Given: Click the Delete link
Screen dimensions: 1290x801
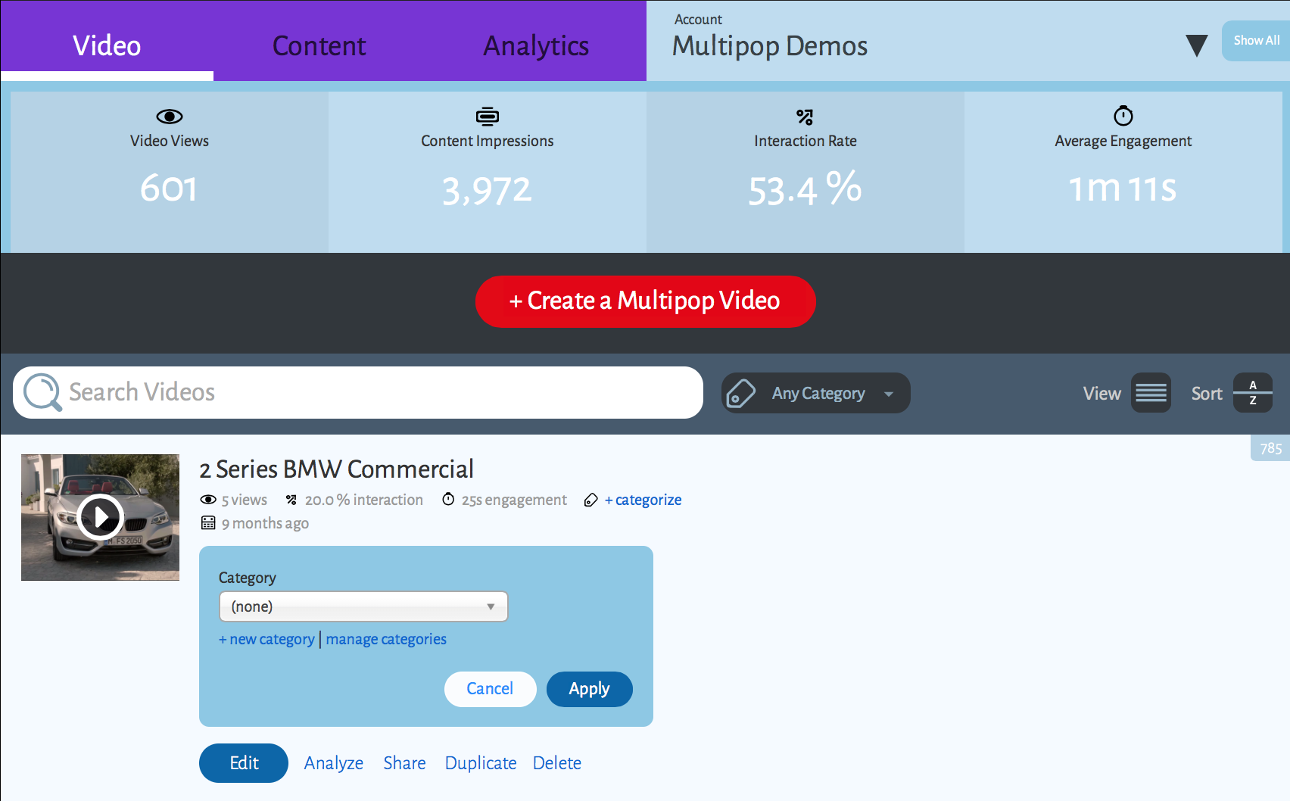Looking at the screenshot, I should [x=557, y=763].
